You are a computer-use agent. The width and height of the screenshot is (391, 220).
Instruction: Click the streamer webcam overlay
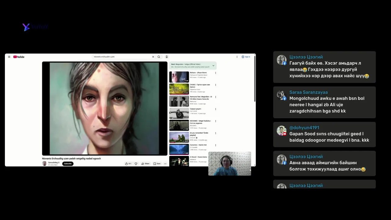[x=230, y=164]
